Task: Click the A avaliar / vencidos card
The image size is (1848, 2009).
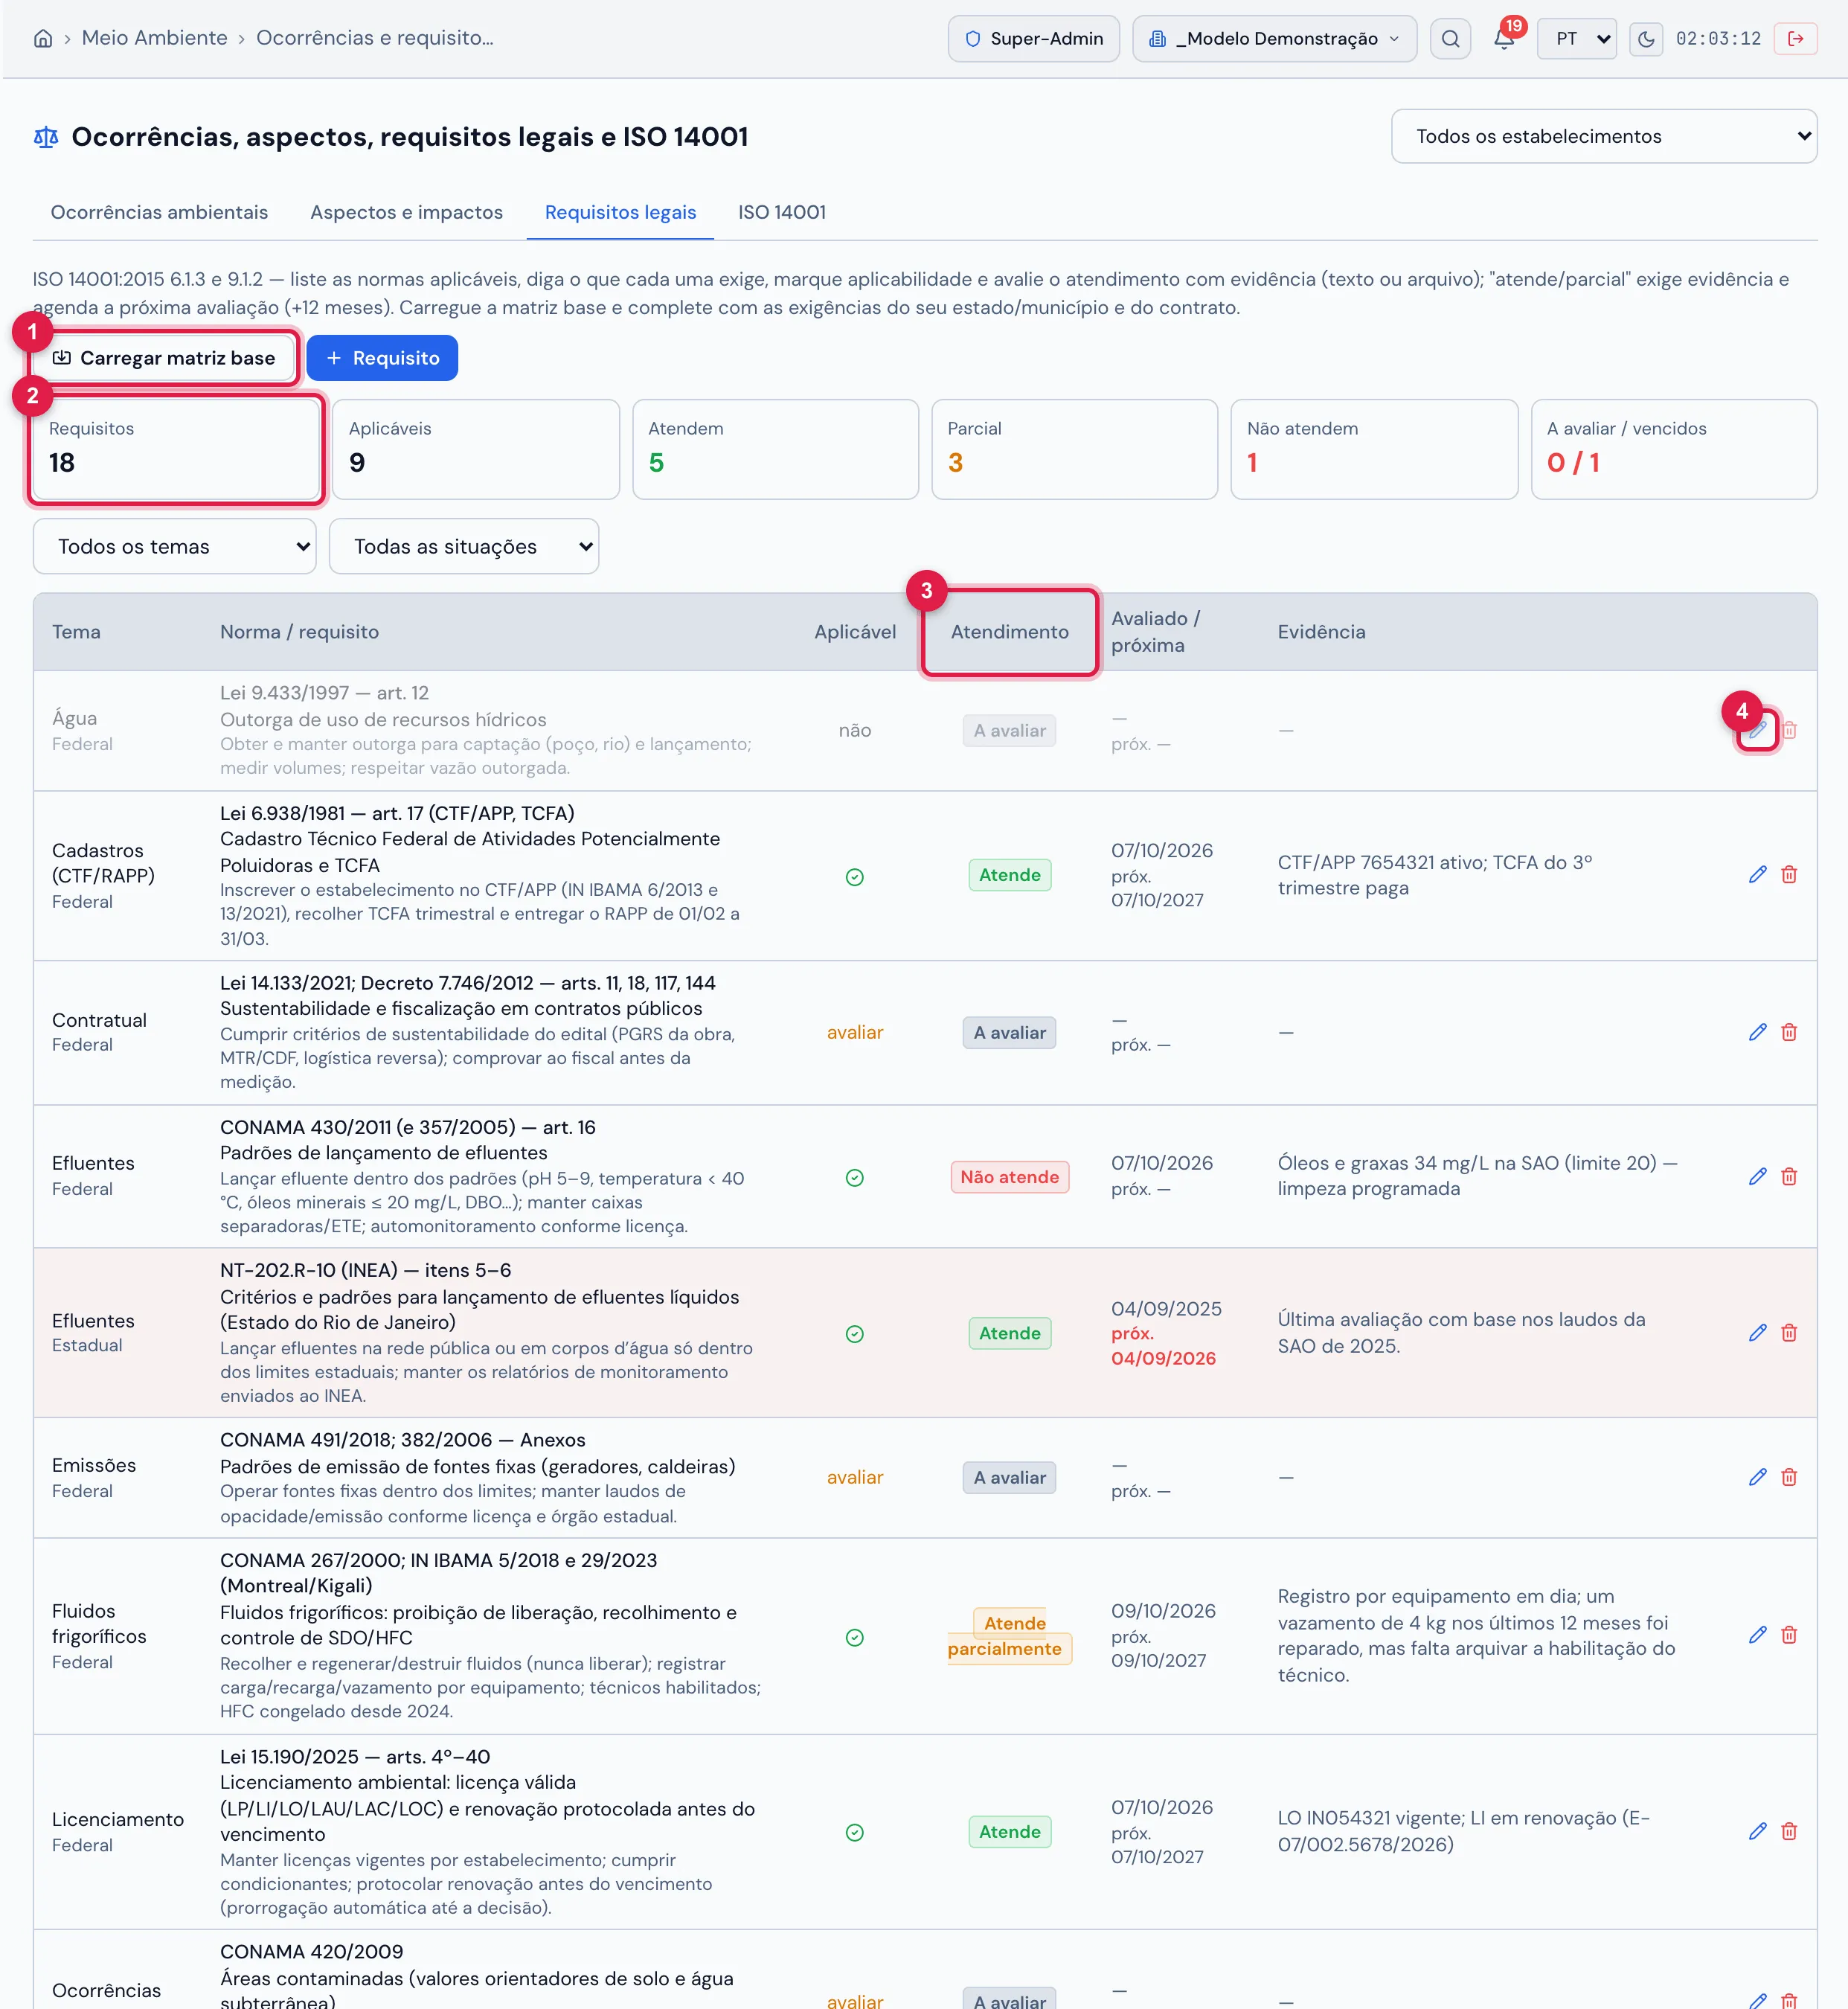Action: point(1674,449)
